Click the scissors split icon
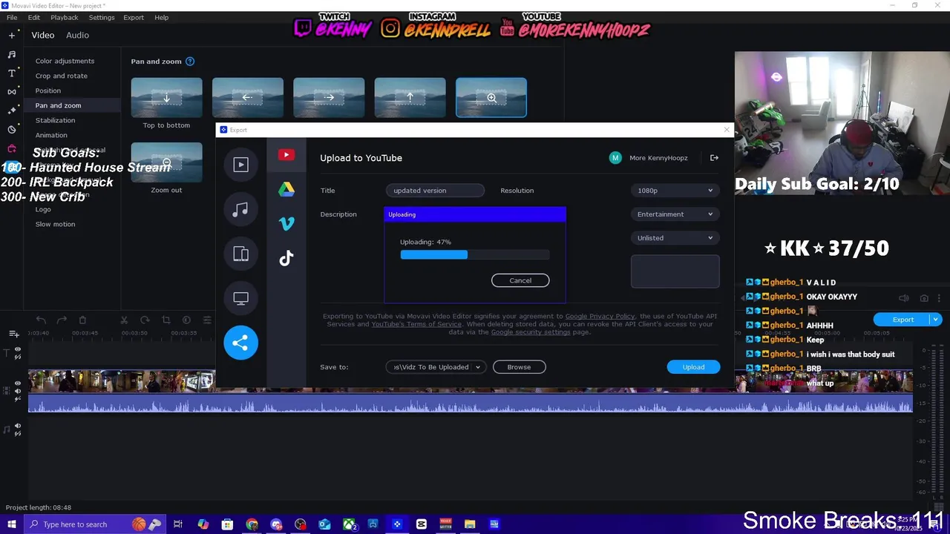Screen dimensions: 950x534 (124, 320)
